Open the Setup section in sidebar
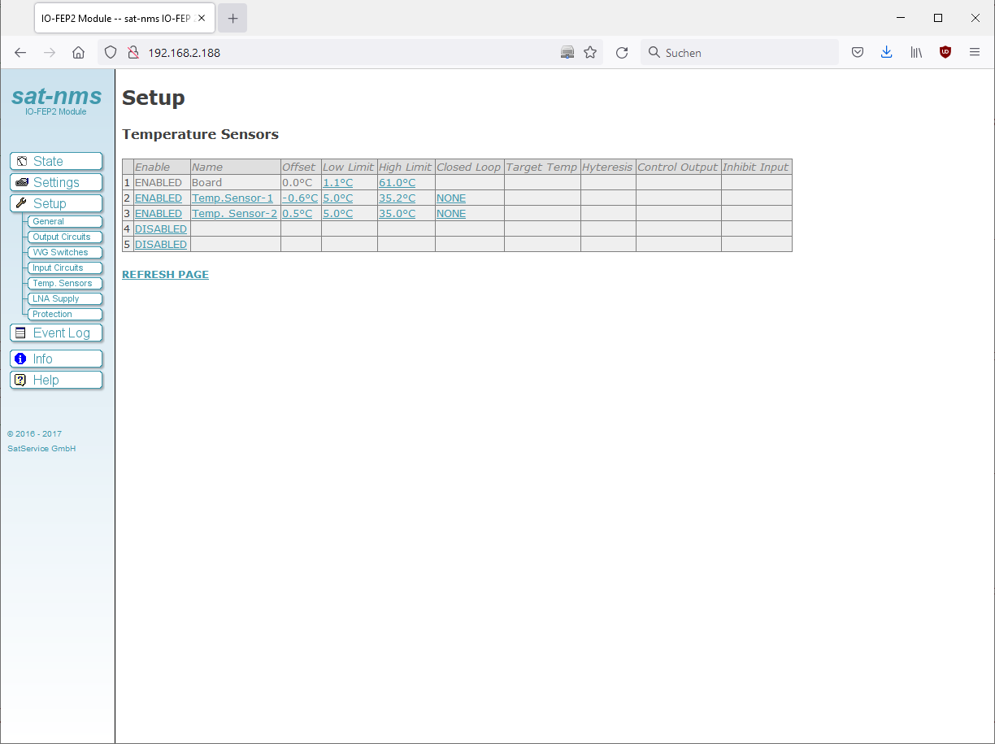 click(56, 203)
